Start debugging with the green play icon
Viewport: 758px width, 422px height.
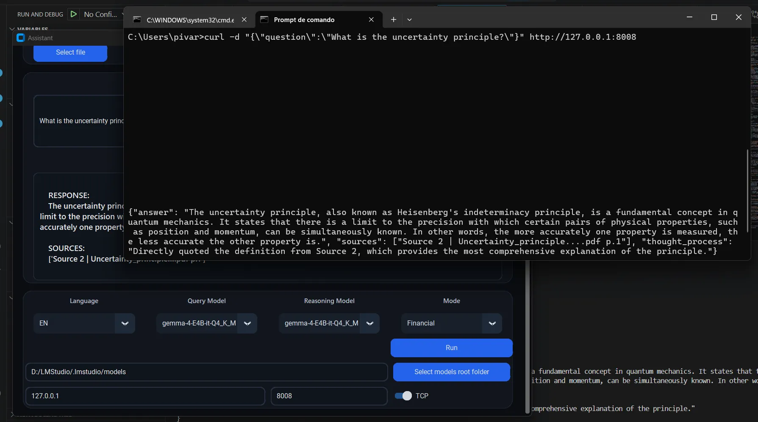click(x=73, y=14)
